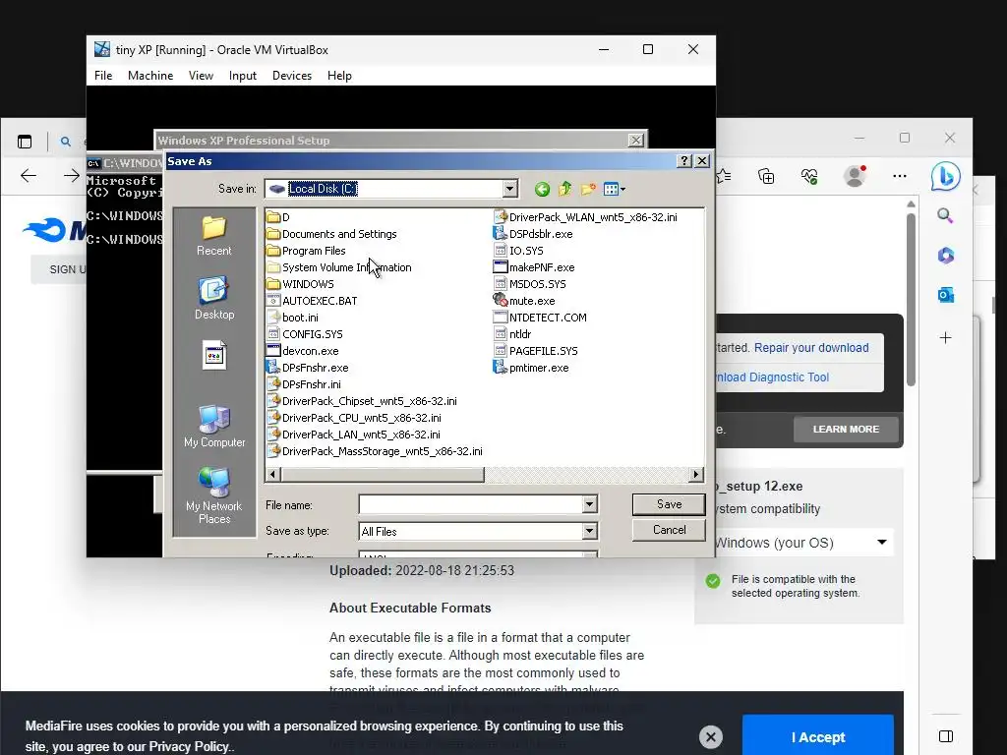This screenshot has width=1007, height=755.
Task: Click Cancel in Save As dialog
Action: point(669,530)
